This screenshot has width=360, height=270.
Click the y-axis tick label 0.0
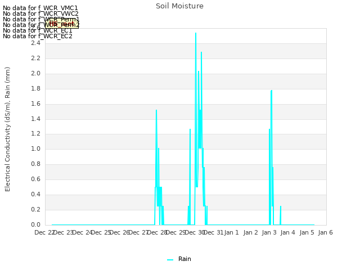35,224
